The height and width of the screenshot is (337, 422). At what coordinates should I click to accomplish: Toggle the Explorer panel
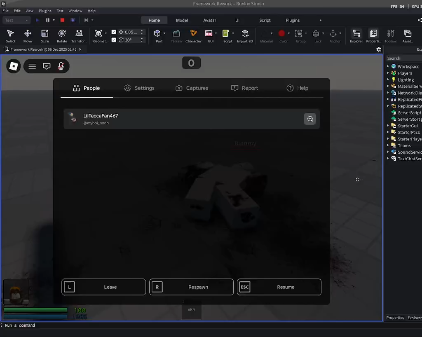[356, 36]
